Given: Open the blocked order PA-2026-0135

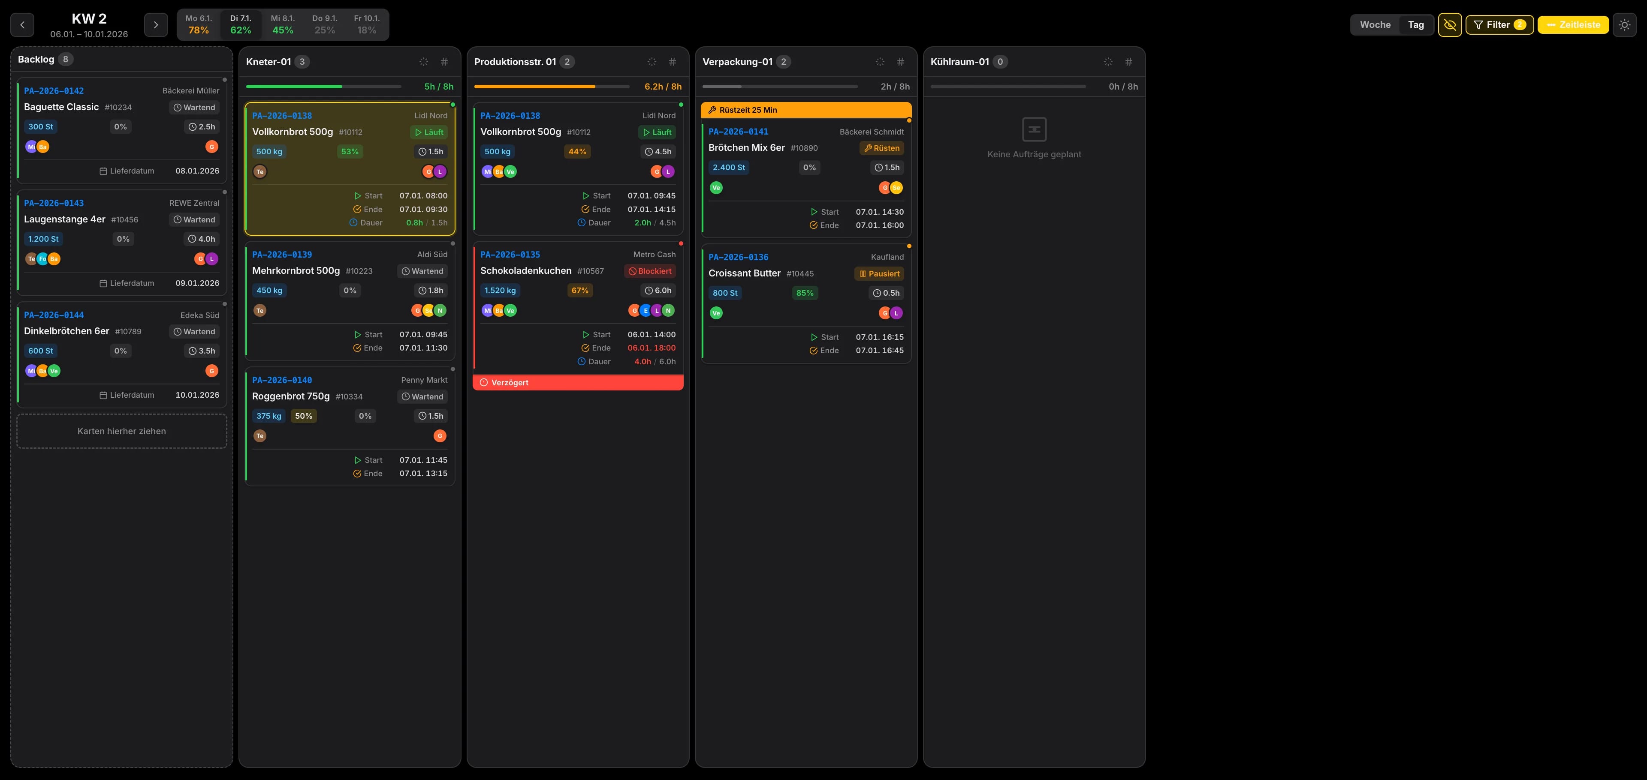Looking at the screenshot, I should pyautogui.click(x=510, y=254).
